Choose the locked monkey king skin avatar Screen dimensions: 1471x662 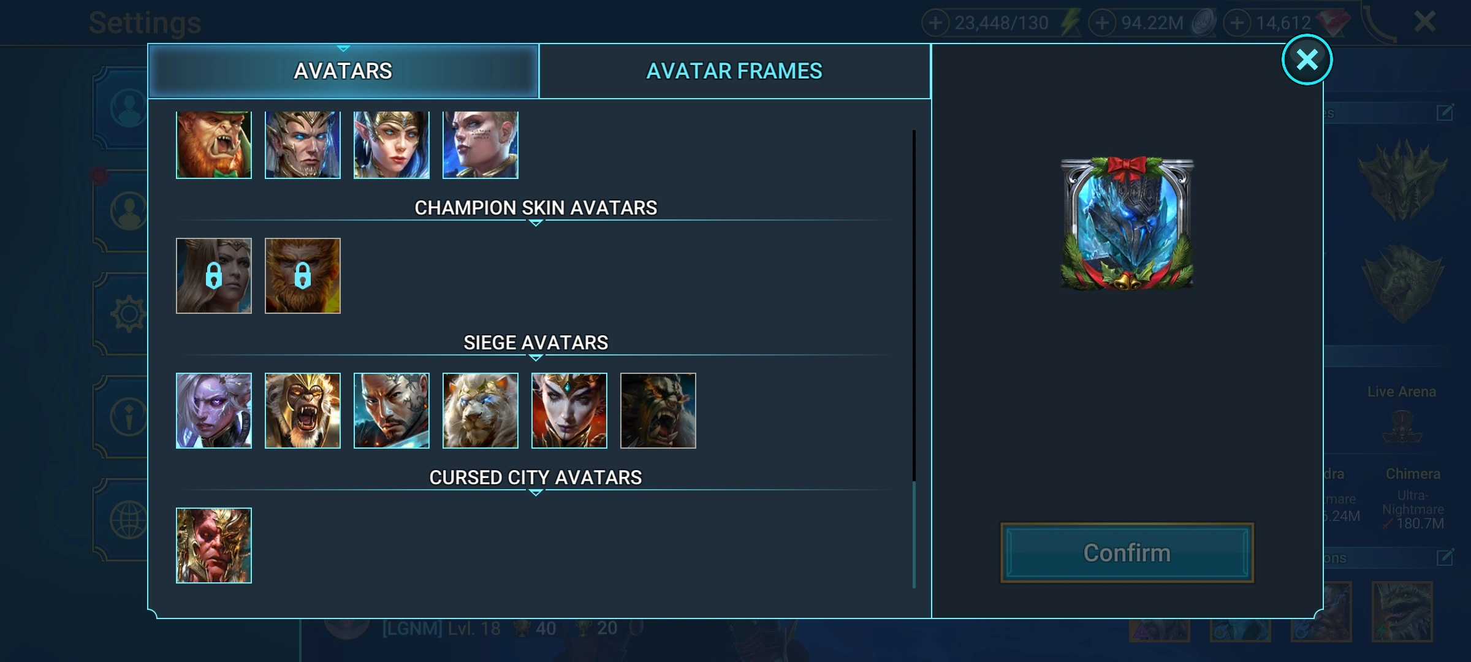[x=302, y=276]
